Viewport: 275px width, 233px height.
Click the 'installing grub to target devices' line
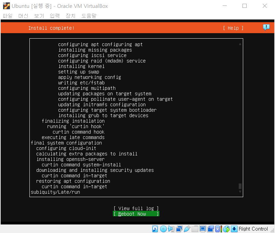click(x=103, y=115)
